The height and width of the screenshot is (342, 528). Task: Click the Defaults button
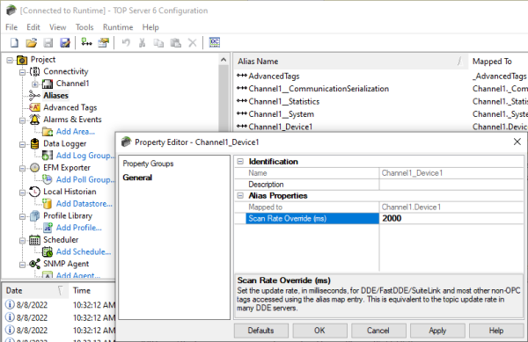[x=261, y=331]
